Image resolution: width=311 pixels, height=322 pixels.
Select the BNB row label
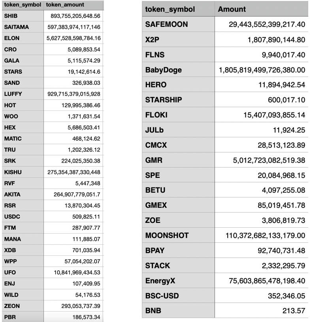pos(178,311)
